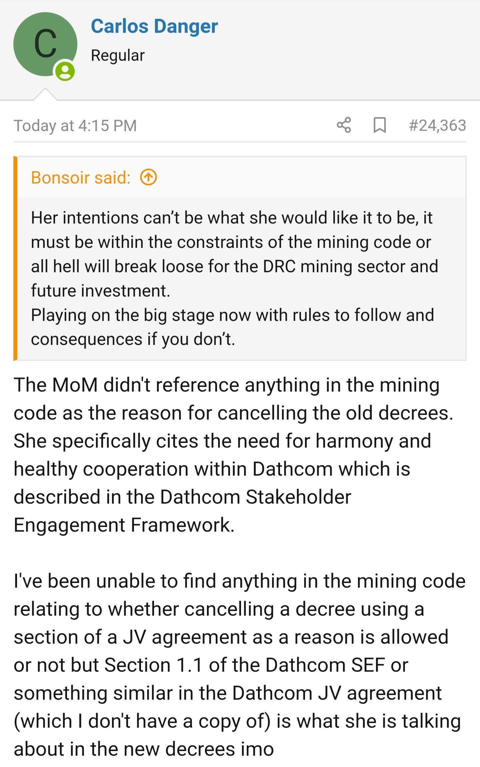This screenshot has height=767, width=480.
Task: Select the Regular user title label
Action: 118,55
